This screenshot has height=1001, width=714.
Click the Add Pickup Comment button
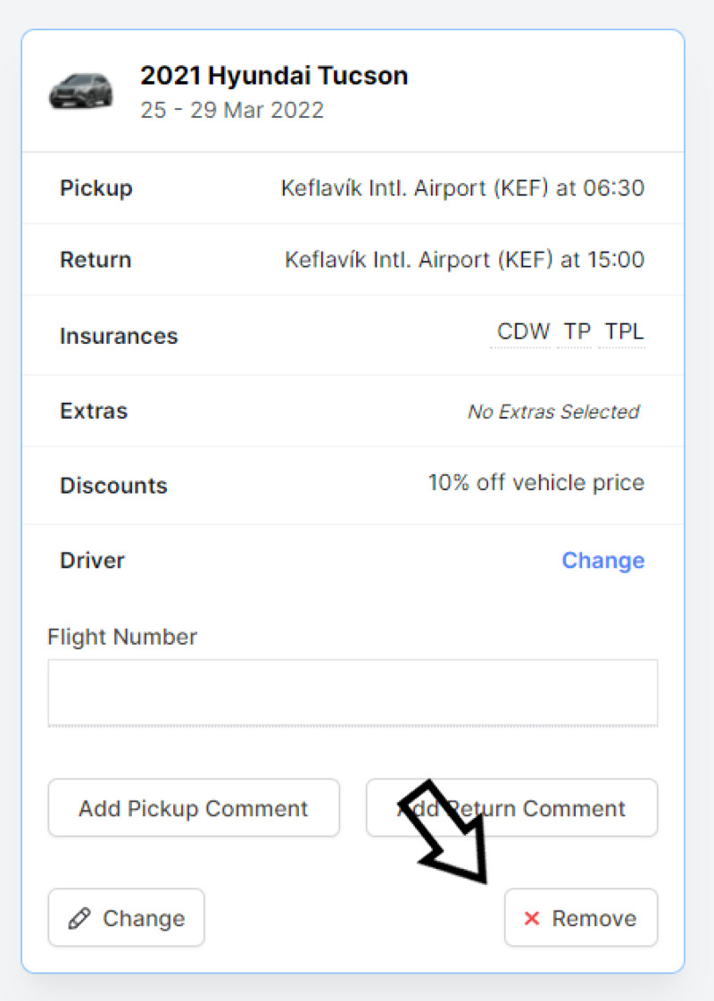point(194,807)
